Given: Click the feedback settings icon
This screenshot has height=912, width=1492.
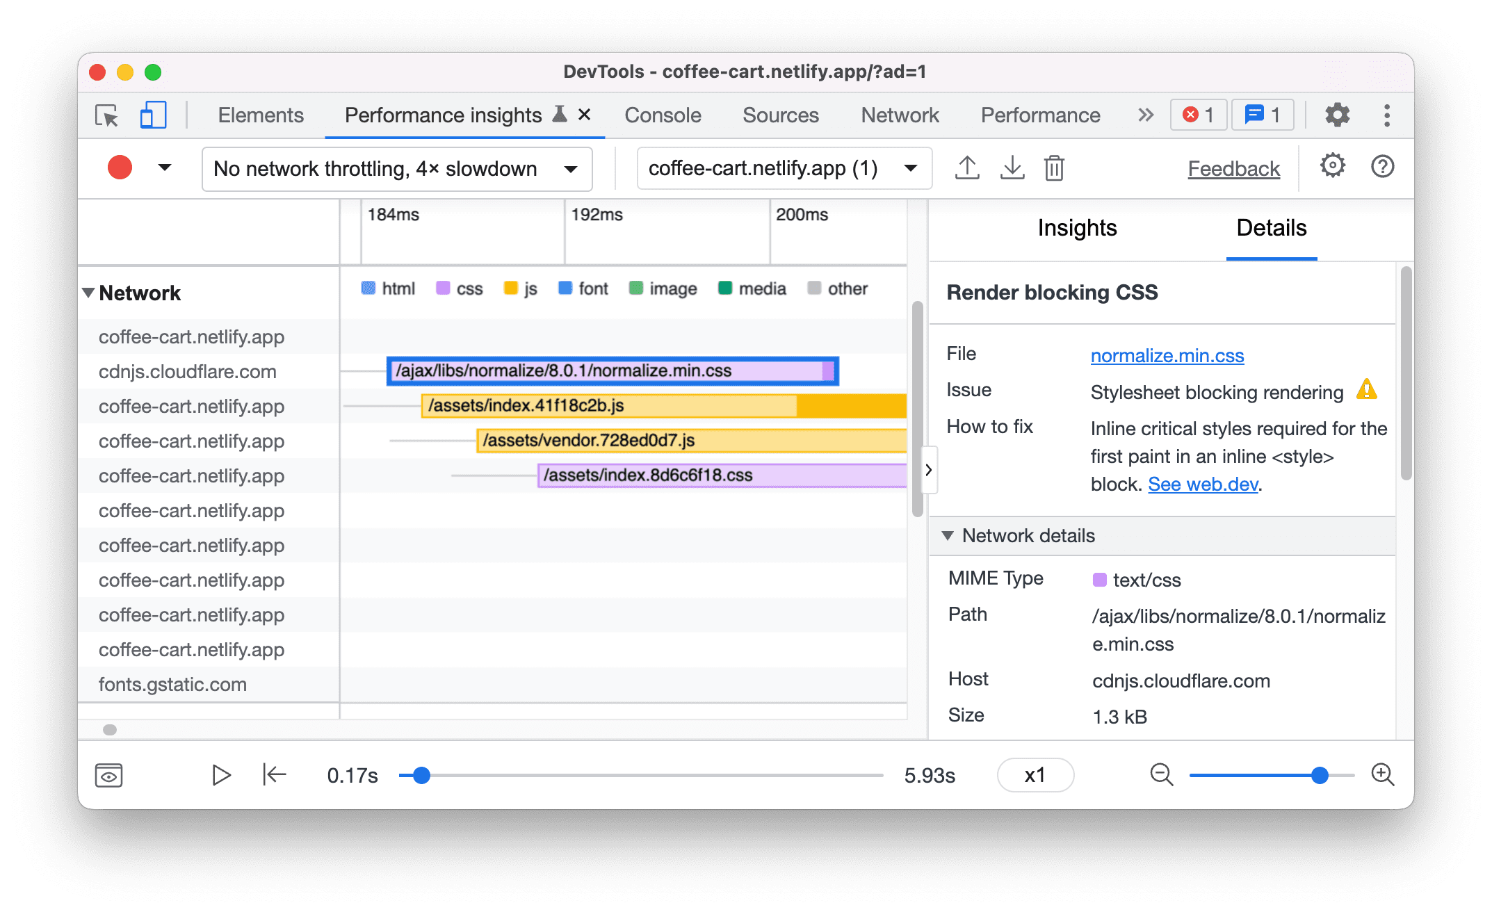Looking at the screenshot, I should tap(1331, 168).
